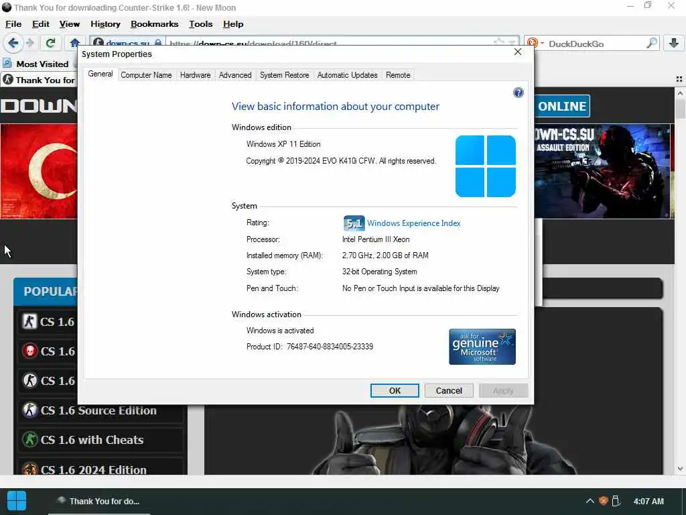The height and width of the screenshot is (515, 686).
Task: Go to the home page icon
Action: (75, 42)
